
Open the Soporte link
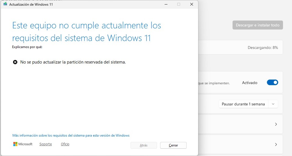[46, 144]
